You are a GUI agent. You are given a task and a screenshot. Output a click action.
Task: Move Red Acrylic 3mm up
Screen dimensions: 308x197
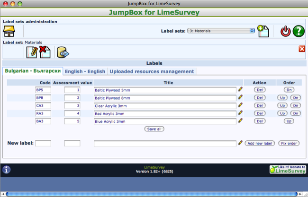click(x=282, y=113)
